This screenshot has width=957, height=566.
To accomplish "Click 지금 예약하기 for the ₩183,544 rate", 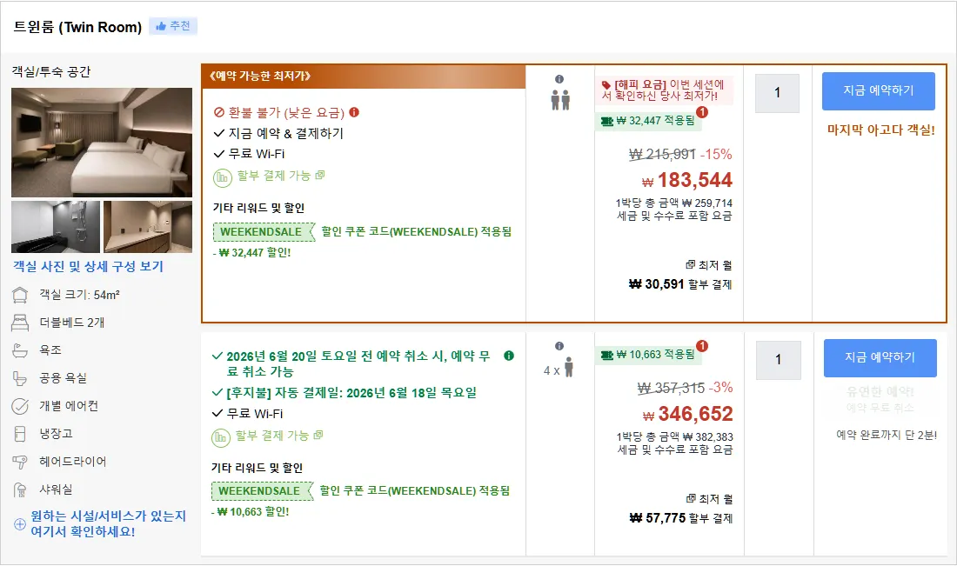I will [879, 91].
